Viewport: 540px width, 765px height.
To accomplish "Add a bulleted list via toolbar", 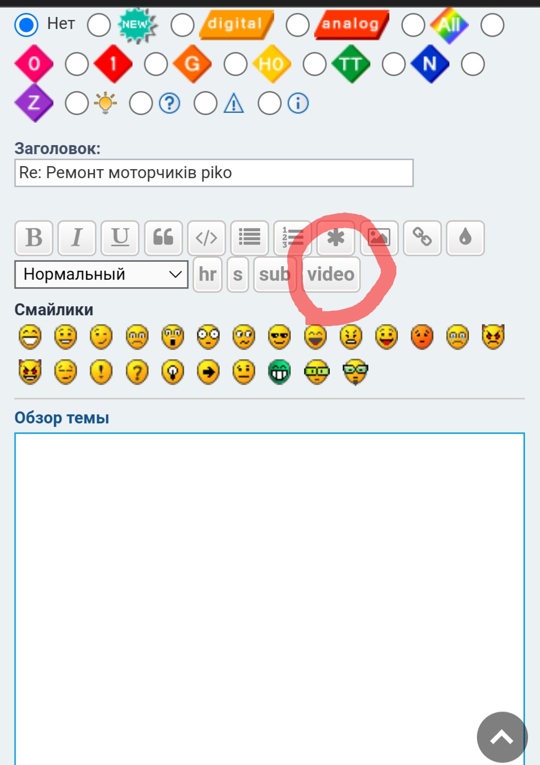I will pos(249,238).
